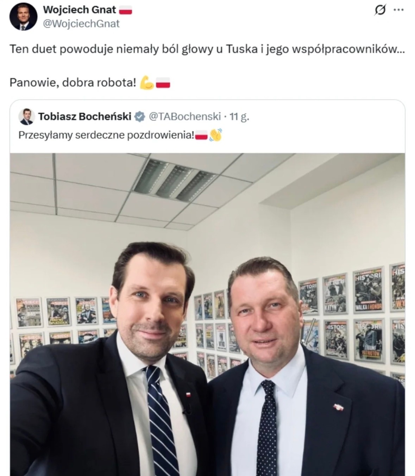The height and width of the screenshot is (476, 415).
Task: Click the Polish flag emoji beside Wojciech Gnat
Action: pos(126,10)
